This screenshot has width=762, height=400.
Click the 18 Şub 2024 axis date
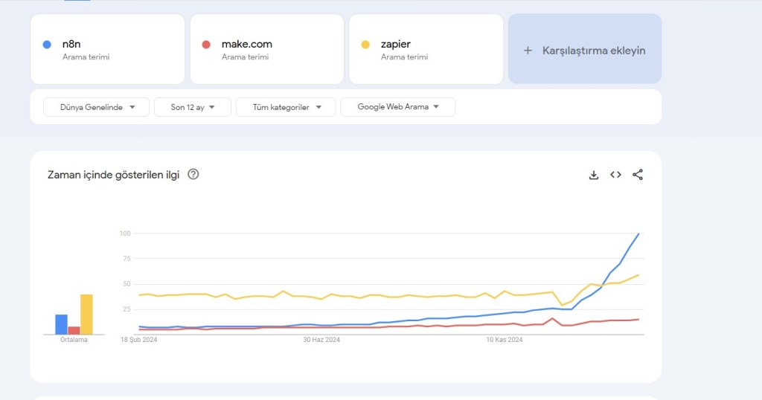[x=139, y=340]
